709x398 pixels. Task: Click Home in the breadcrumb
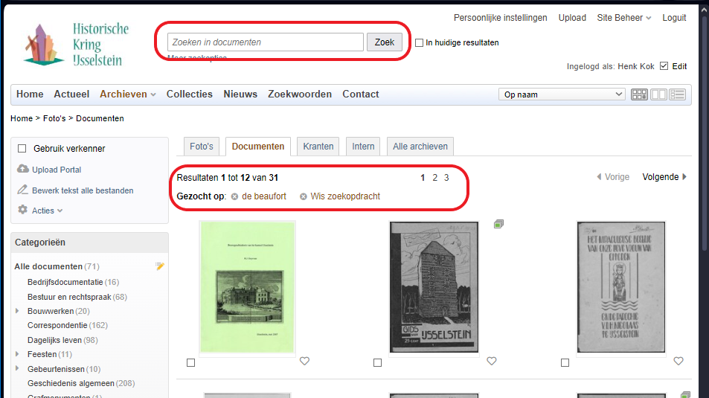click(22, 118)
